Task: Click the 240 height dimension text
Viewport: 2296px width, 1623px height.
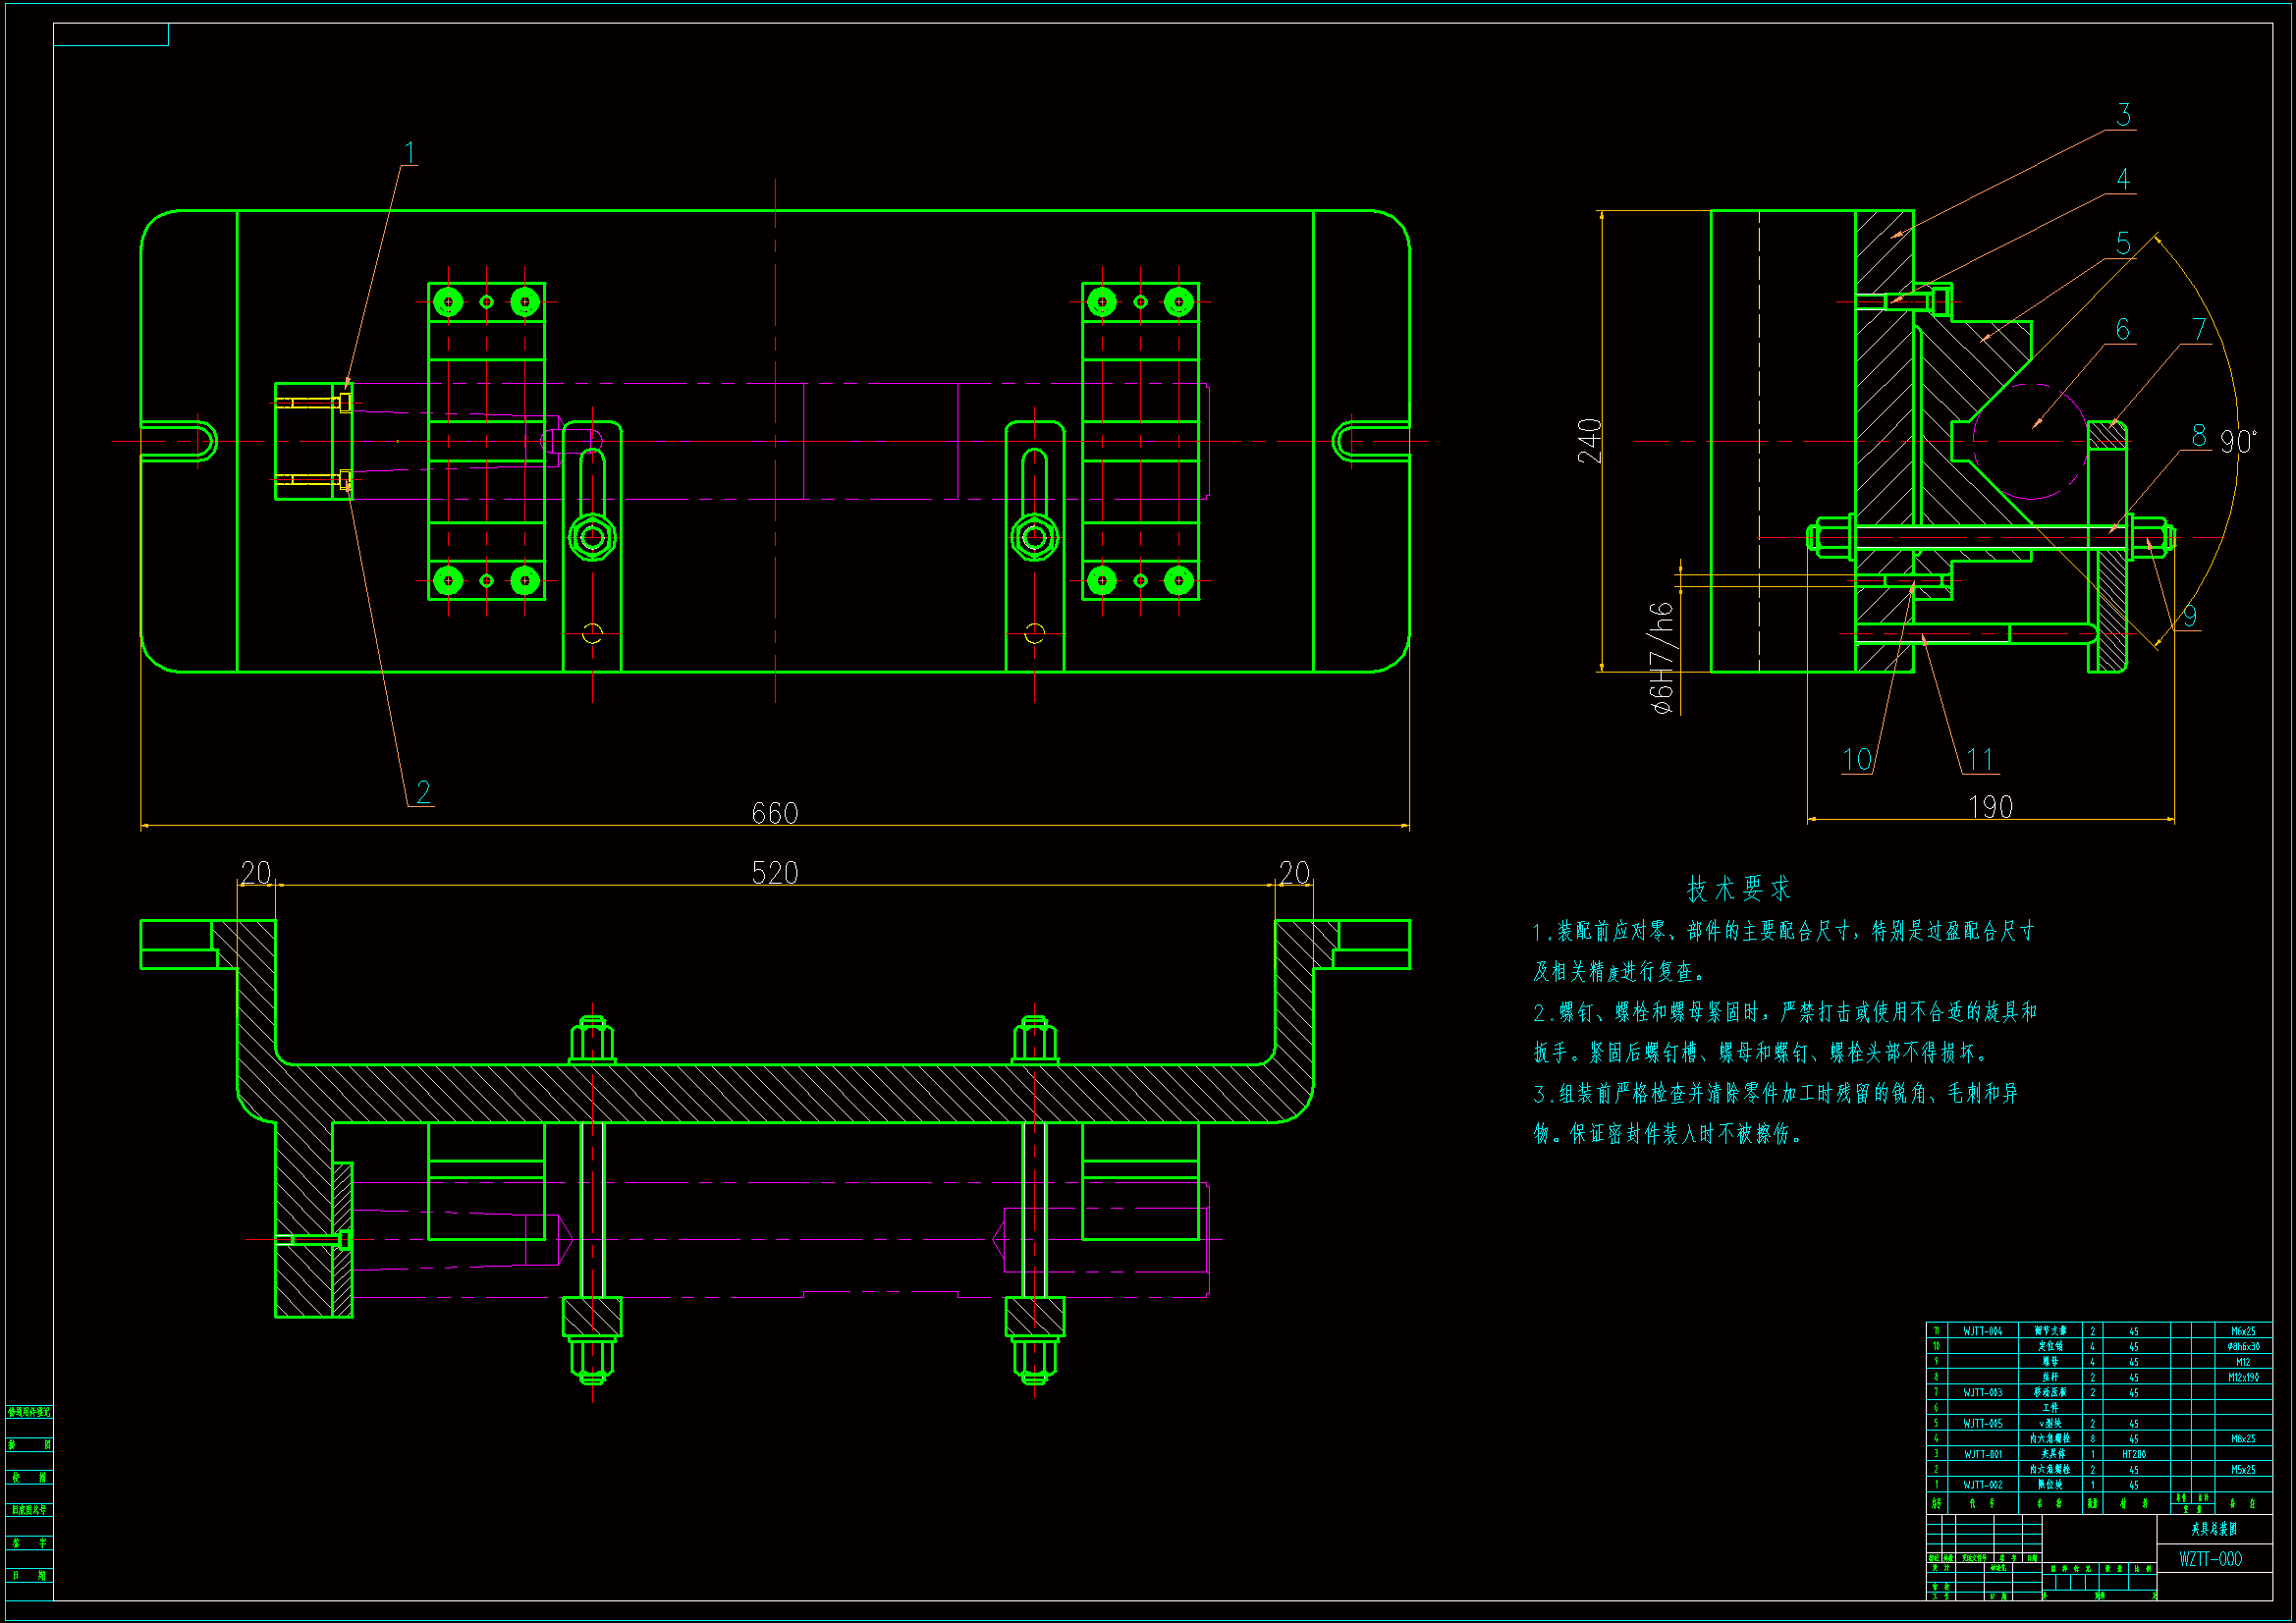Action: [x=1589, y=441]
